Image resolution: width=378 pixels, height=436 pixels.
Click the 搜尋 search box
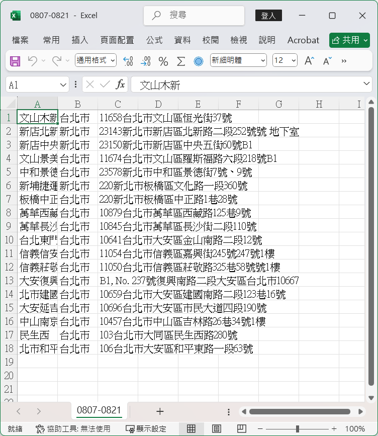[x=194, y=15]
